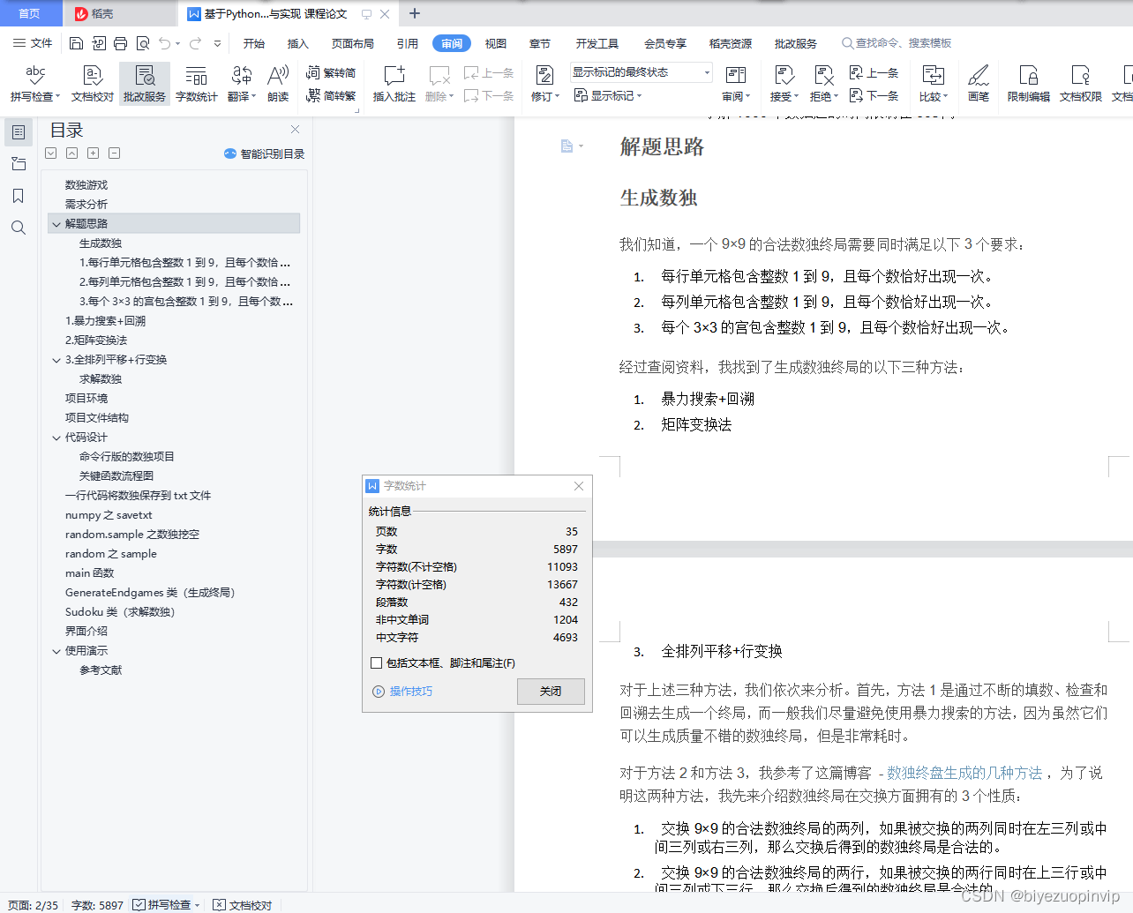The image size is (1133, 913).
Task: Open the 翻译 translate tool
Action: 241,84
